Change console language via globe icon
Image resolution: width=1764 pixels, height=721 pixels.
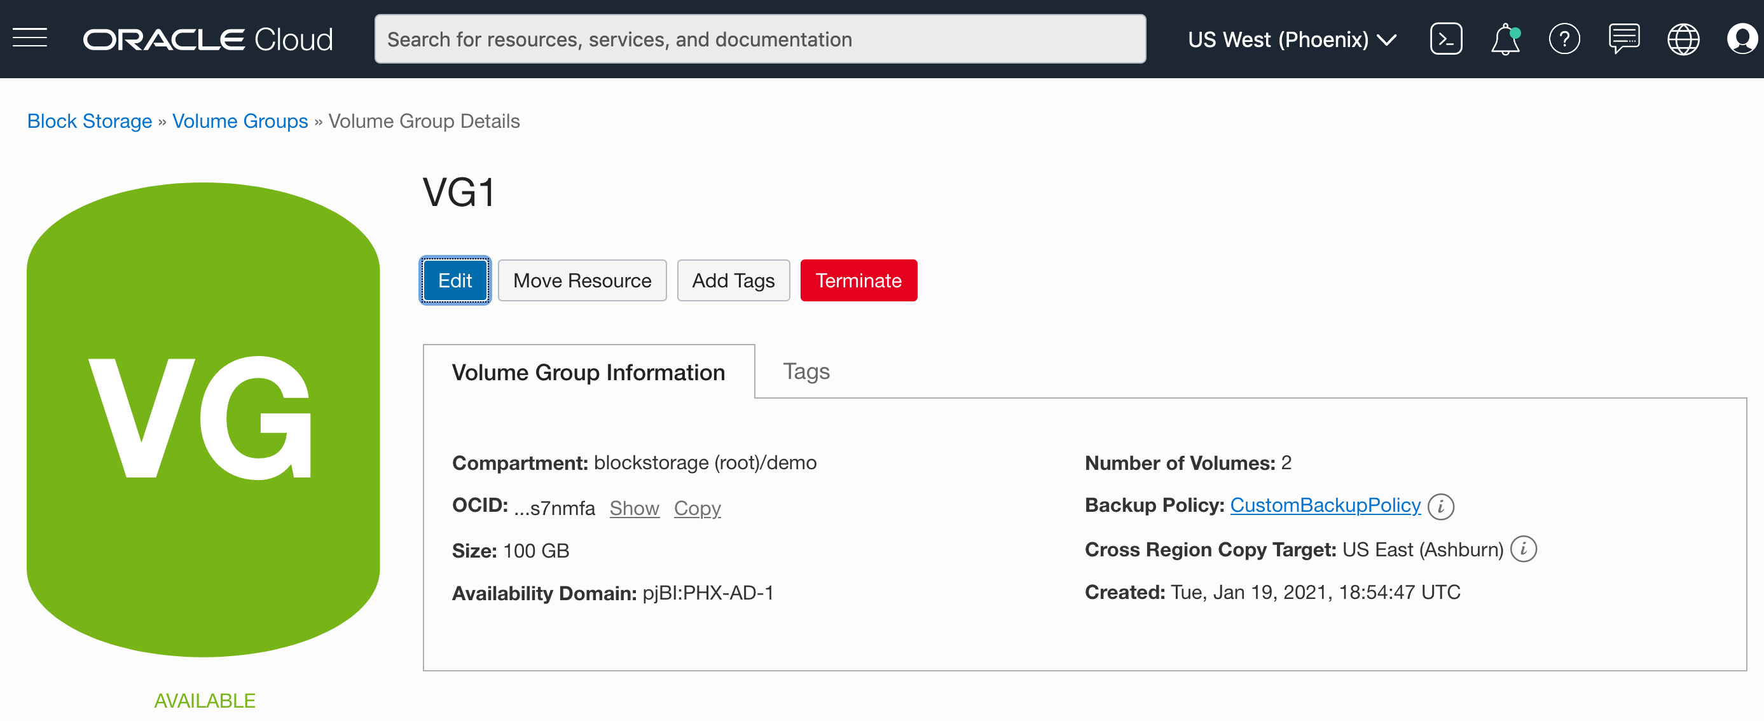pos(1683,39)
